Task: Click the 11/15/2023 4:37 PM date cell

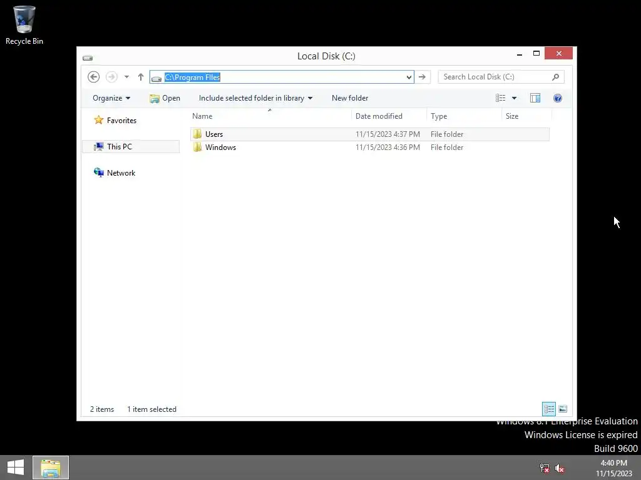Action: pyautogui.click(x=387, y=134)
